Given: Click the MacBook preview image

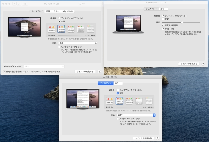Looking at the screenshot, I should click(x=128, y=24).
